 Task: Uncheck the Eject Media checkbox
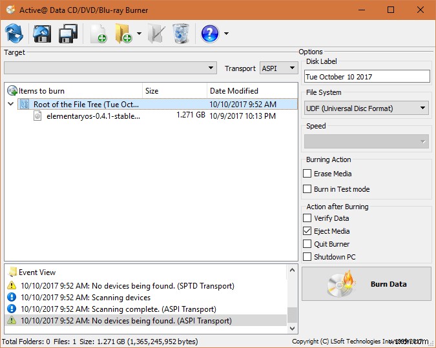[307, 231]
